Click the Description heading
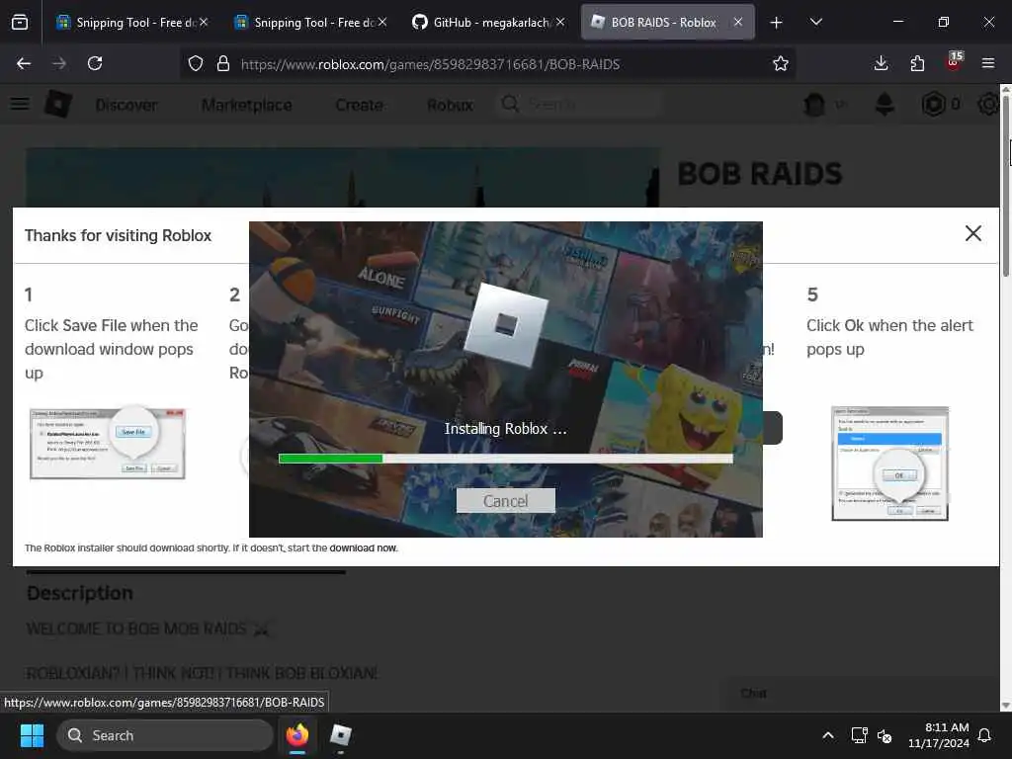 click(x=80, y=593)
